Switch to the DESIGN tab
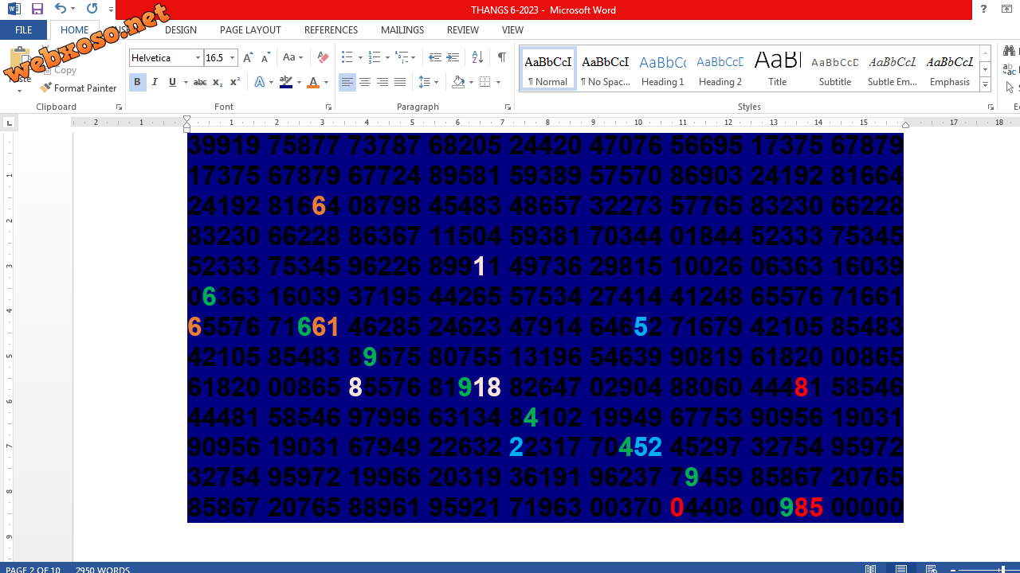Screen dimensions: 1020x573 point(181,30)
